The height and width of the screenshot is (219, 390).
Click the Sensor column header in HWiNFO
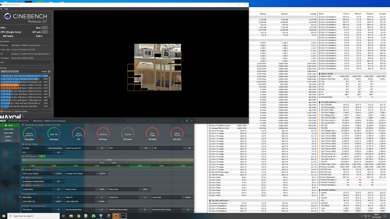coord(321,14)
